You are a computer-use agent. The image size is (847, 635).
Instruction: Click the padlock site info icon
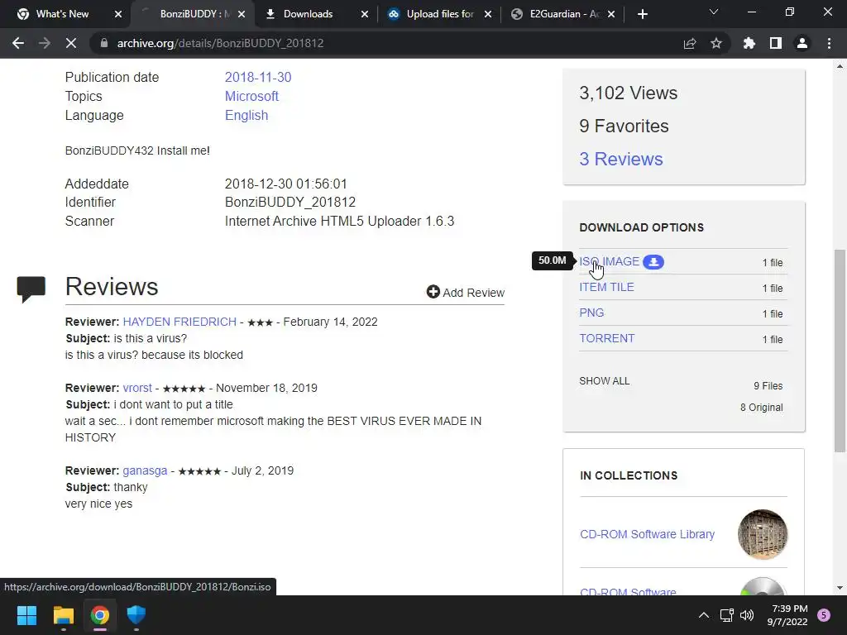pyautogui.click(x=104, y=43)
